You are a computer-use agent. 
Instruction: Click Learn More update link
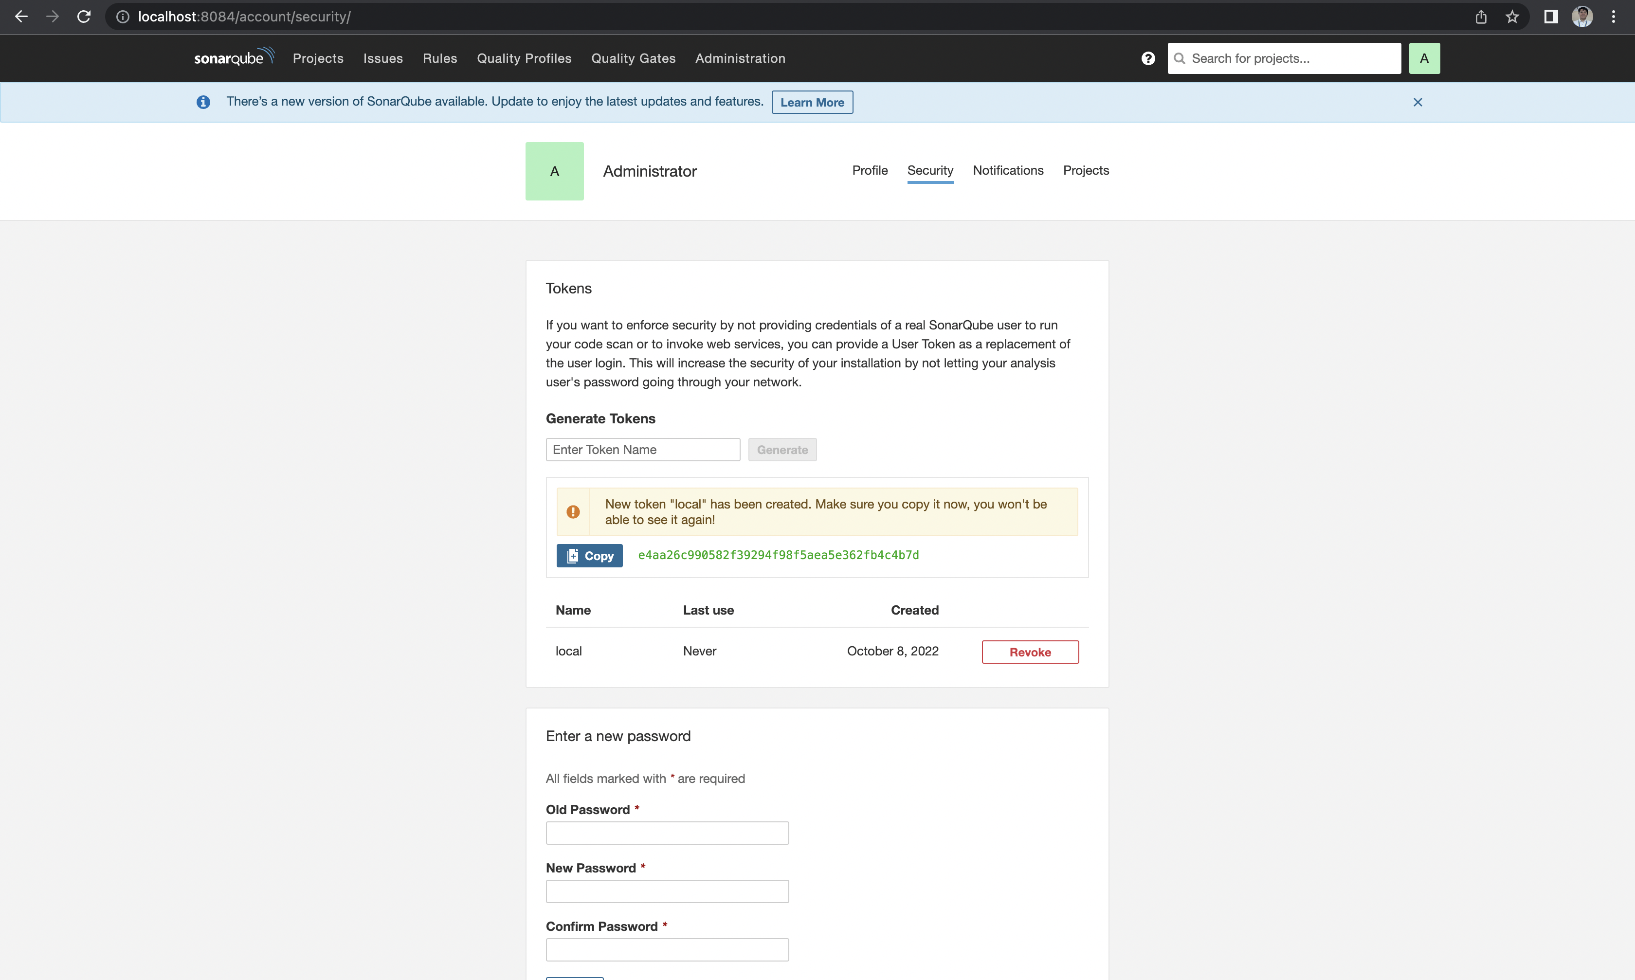pyautogui.click(x=812, y=102)
